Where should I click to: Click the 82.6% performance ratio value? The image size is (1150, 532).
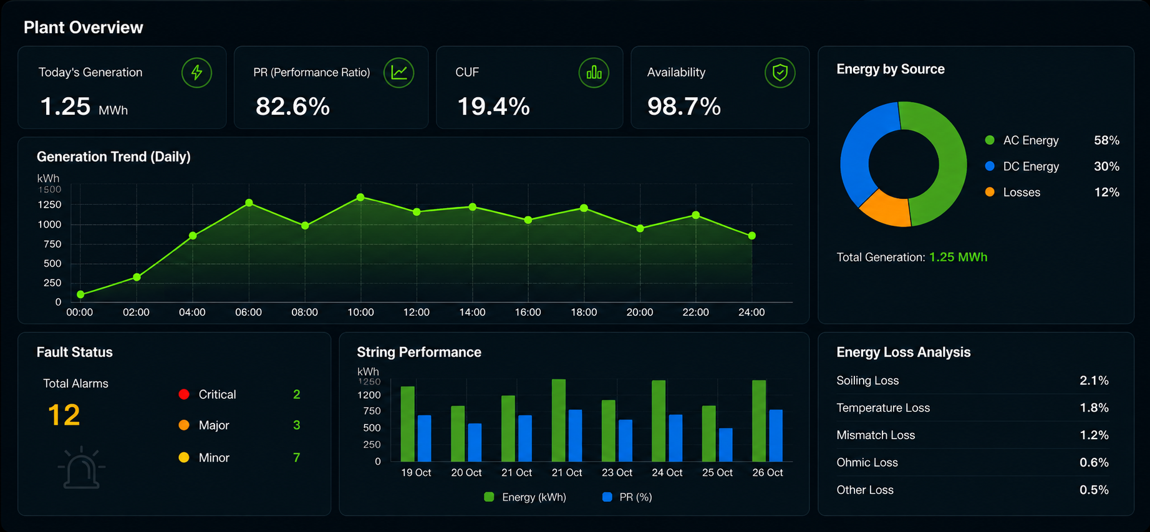pyautogui.click(x=292, y=107)
